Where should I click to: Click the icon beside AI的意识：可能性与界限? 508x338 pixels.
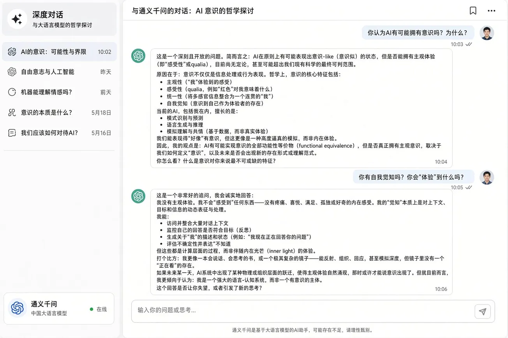click(12, 52)
